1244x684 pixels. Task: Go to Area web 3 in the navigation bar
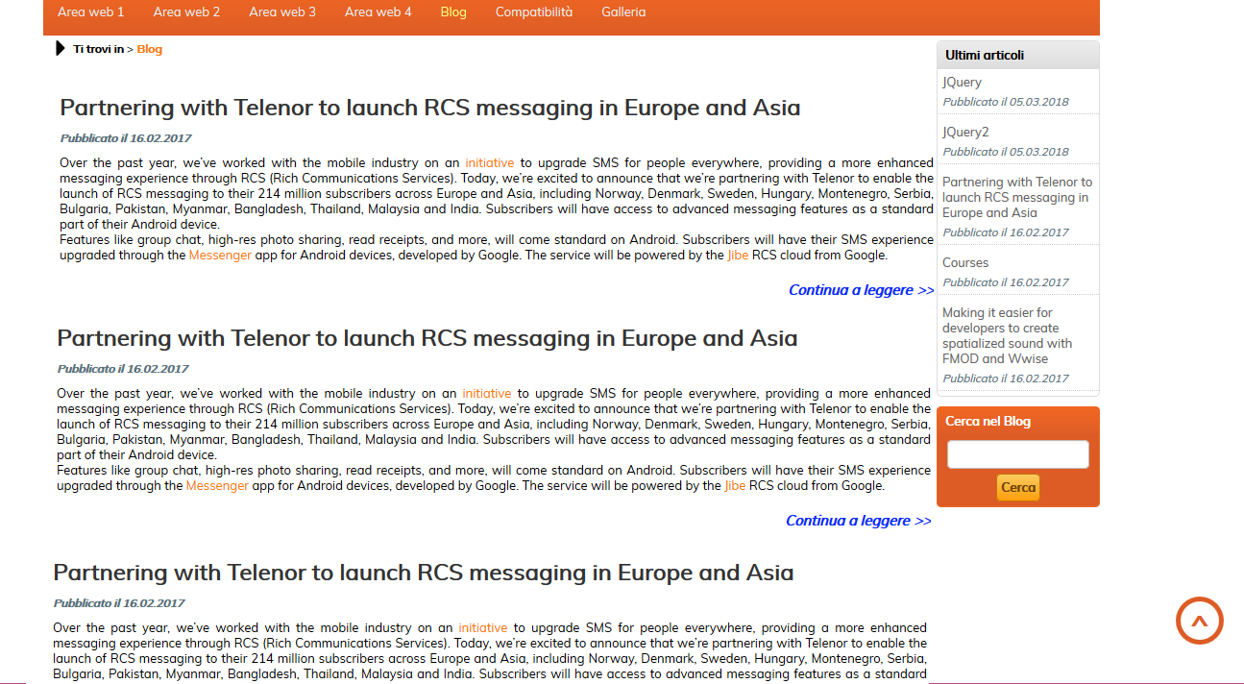point(282,12)
